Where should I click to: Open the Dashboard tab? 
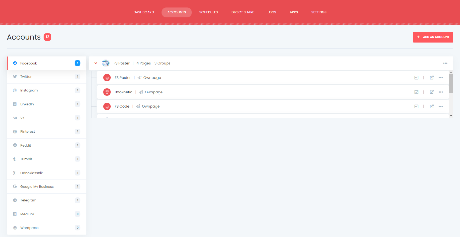(x=144, y=12)
